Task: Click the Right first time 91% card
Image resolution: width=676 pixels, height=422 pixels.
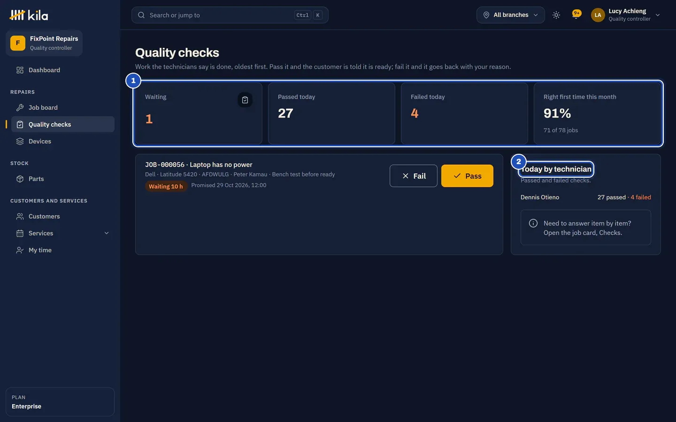Action: 597,113
